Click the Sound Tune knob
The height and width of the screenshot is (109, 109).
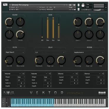[x=9, y=34]
